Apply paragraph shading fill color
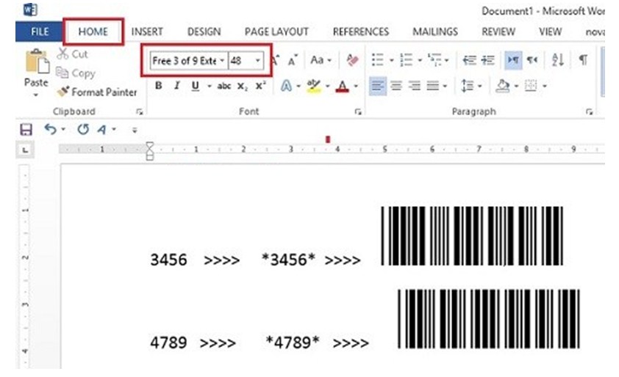The width and height of the screenshot is (619, 377). tap(503, 86)
